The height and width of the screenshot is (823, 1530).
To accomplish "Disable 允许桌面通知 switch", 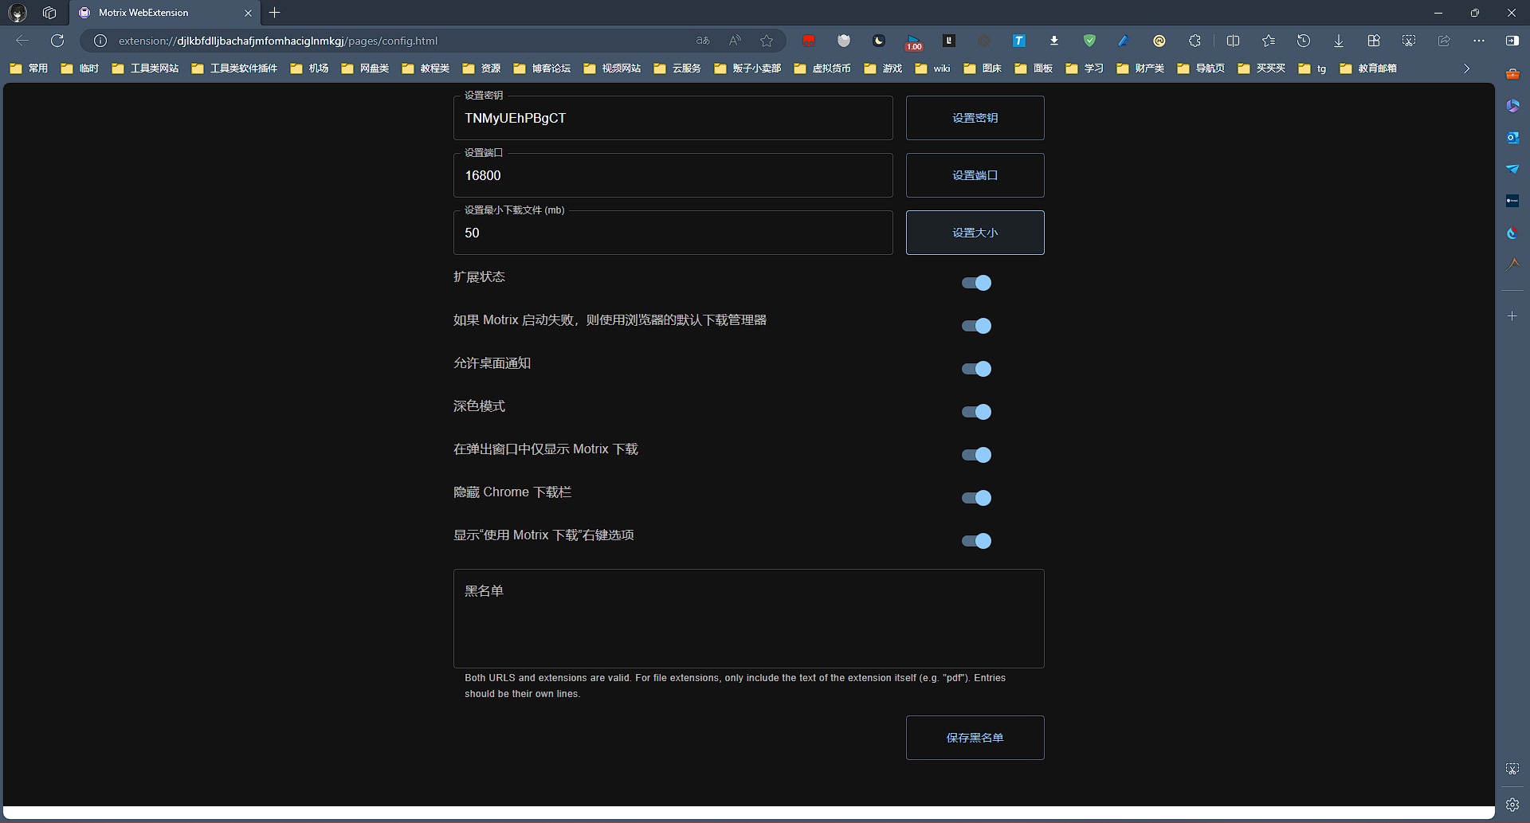I will [976, 369].
